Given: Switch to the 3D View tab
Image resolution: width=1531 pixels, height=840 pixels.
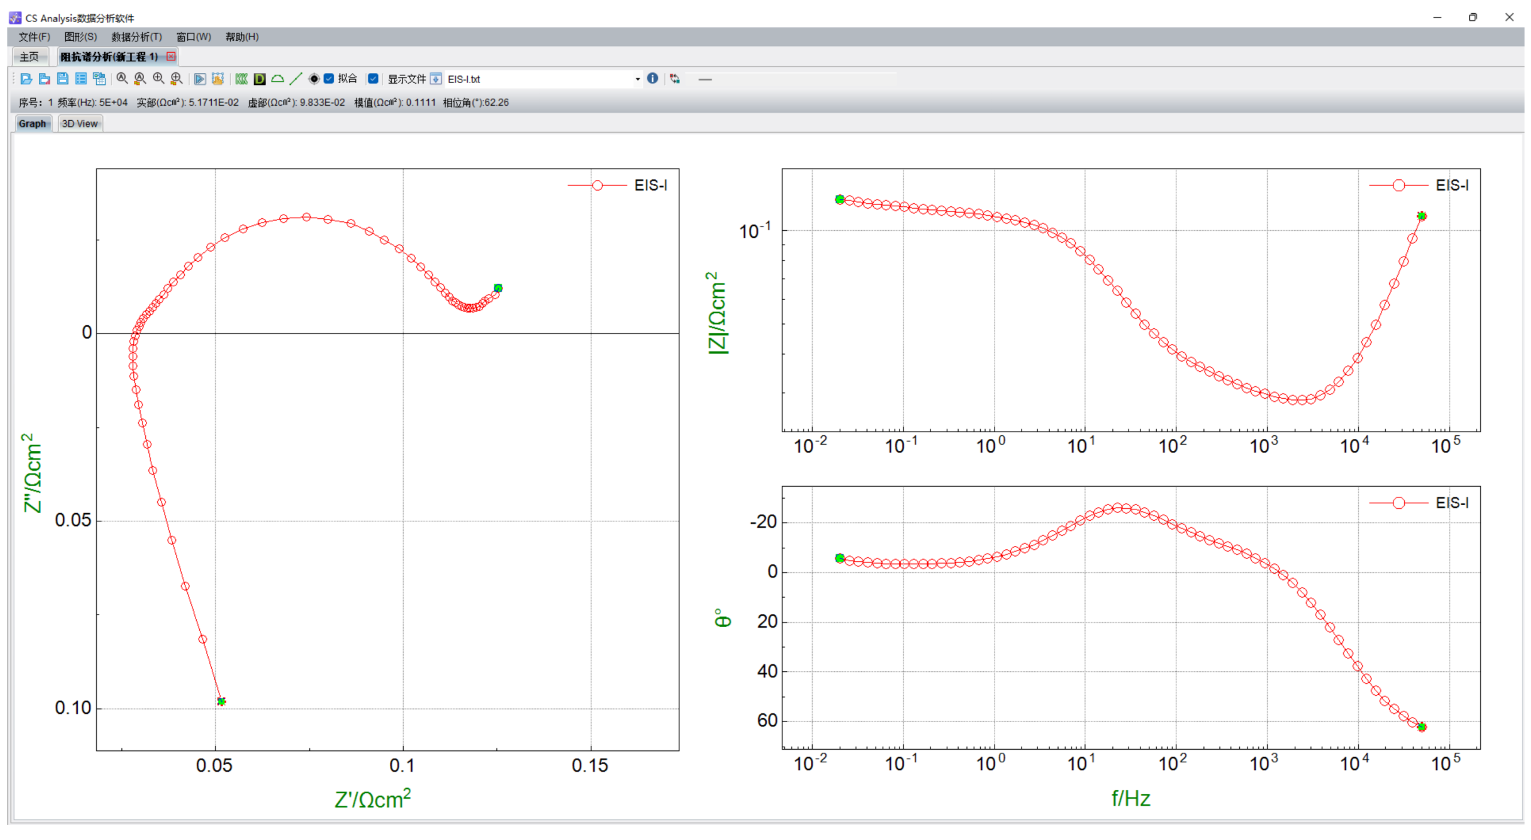Looking at the screenshot, I should 80,124.
